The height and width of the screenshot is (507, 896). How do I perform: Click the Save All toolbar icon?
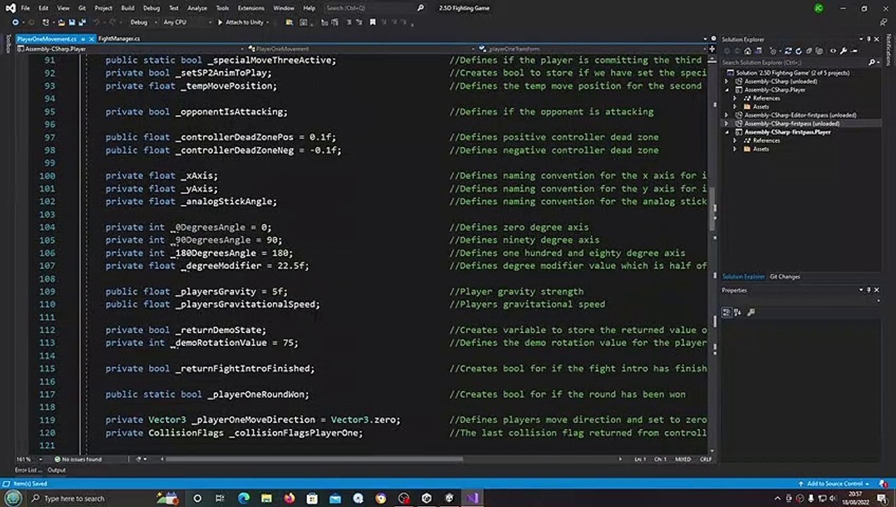pos(82,23)
